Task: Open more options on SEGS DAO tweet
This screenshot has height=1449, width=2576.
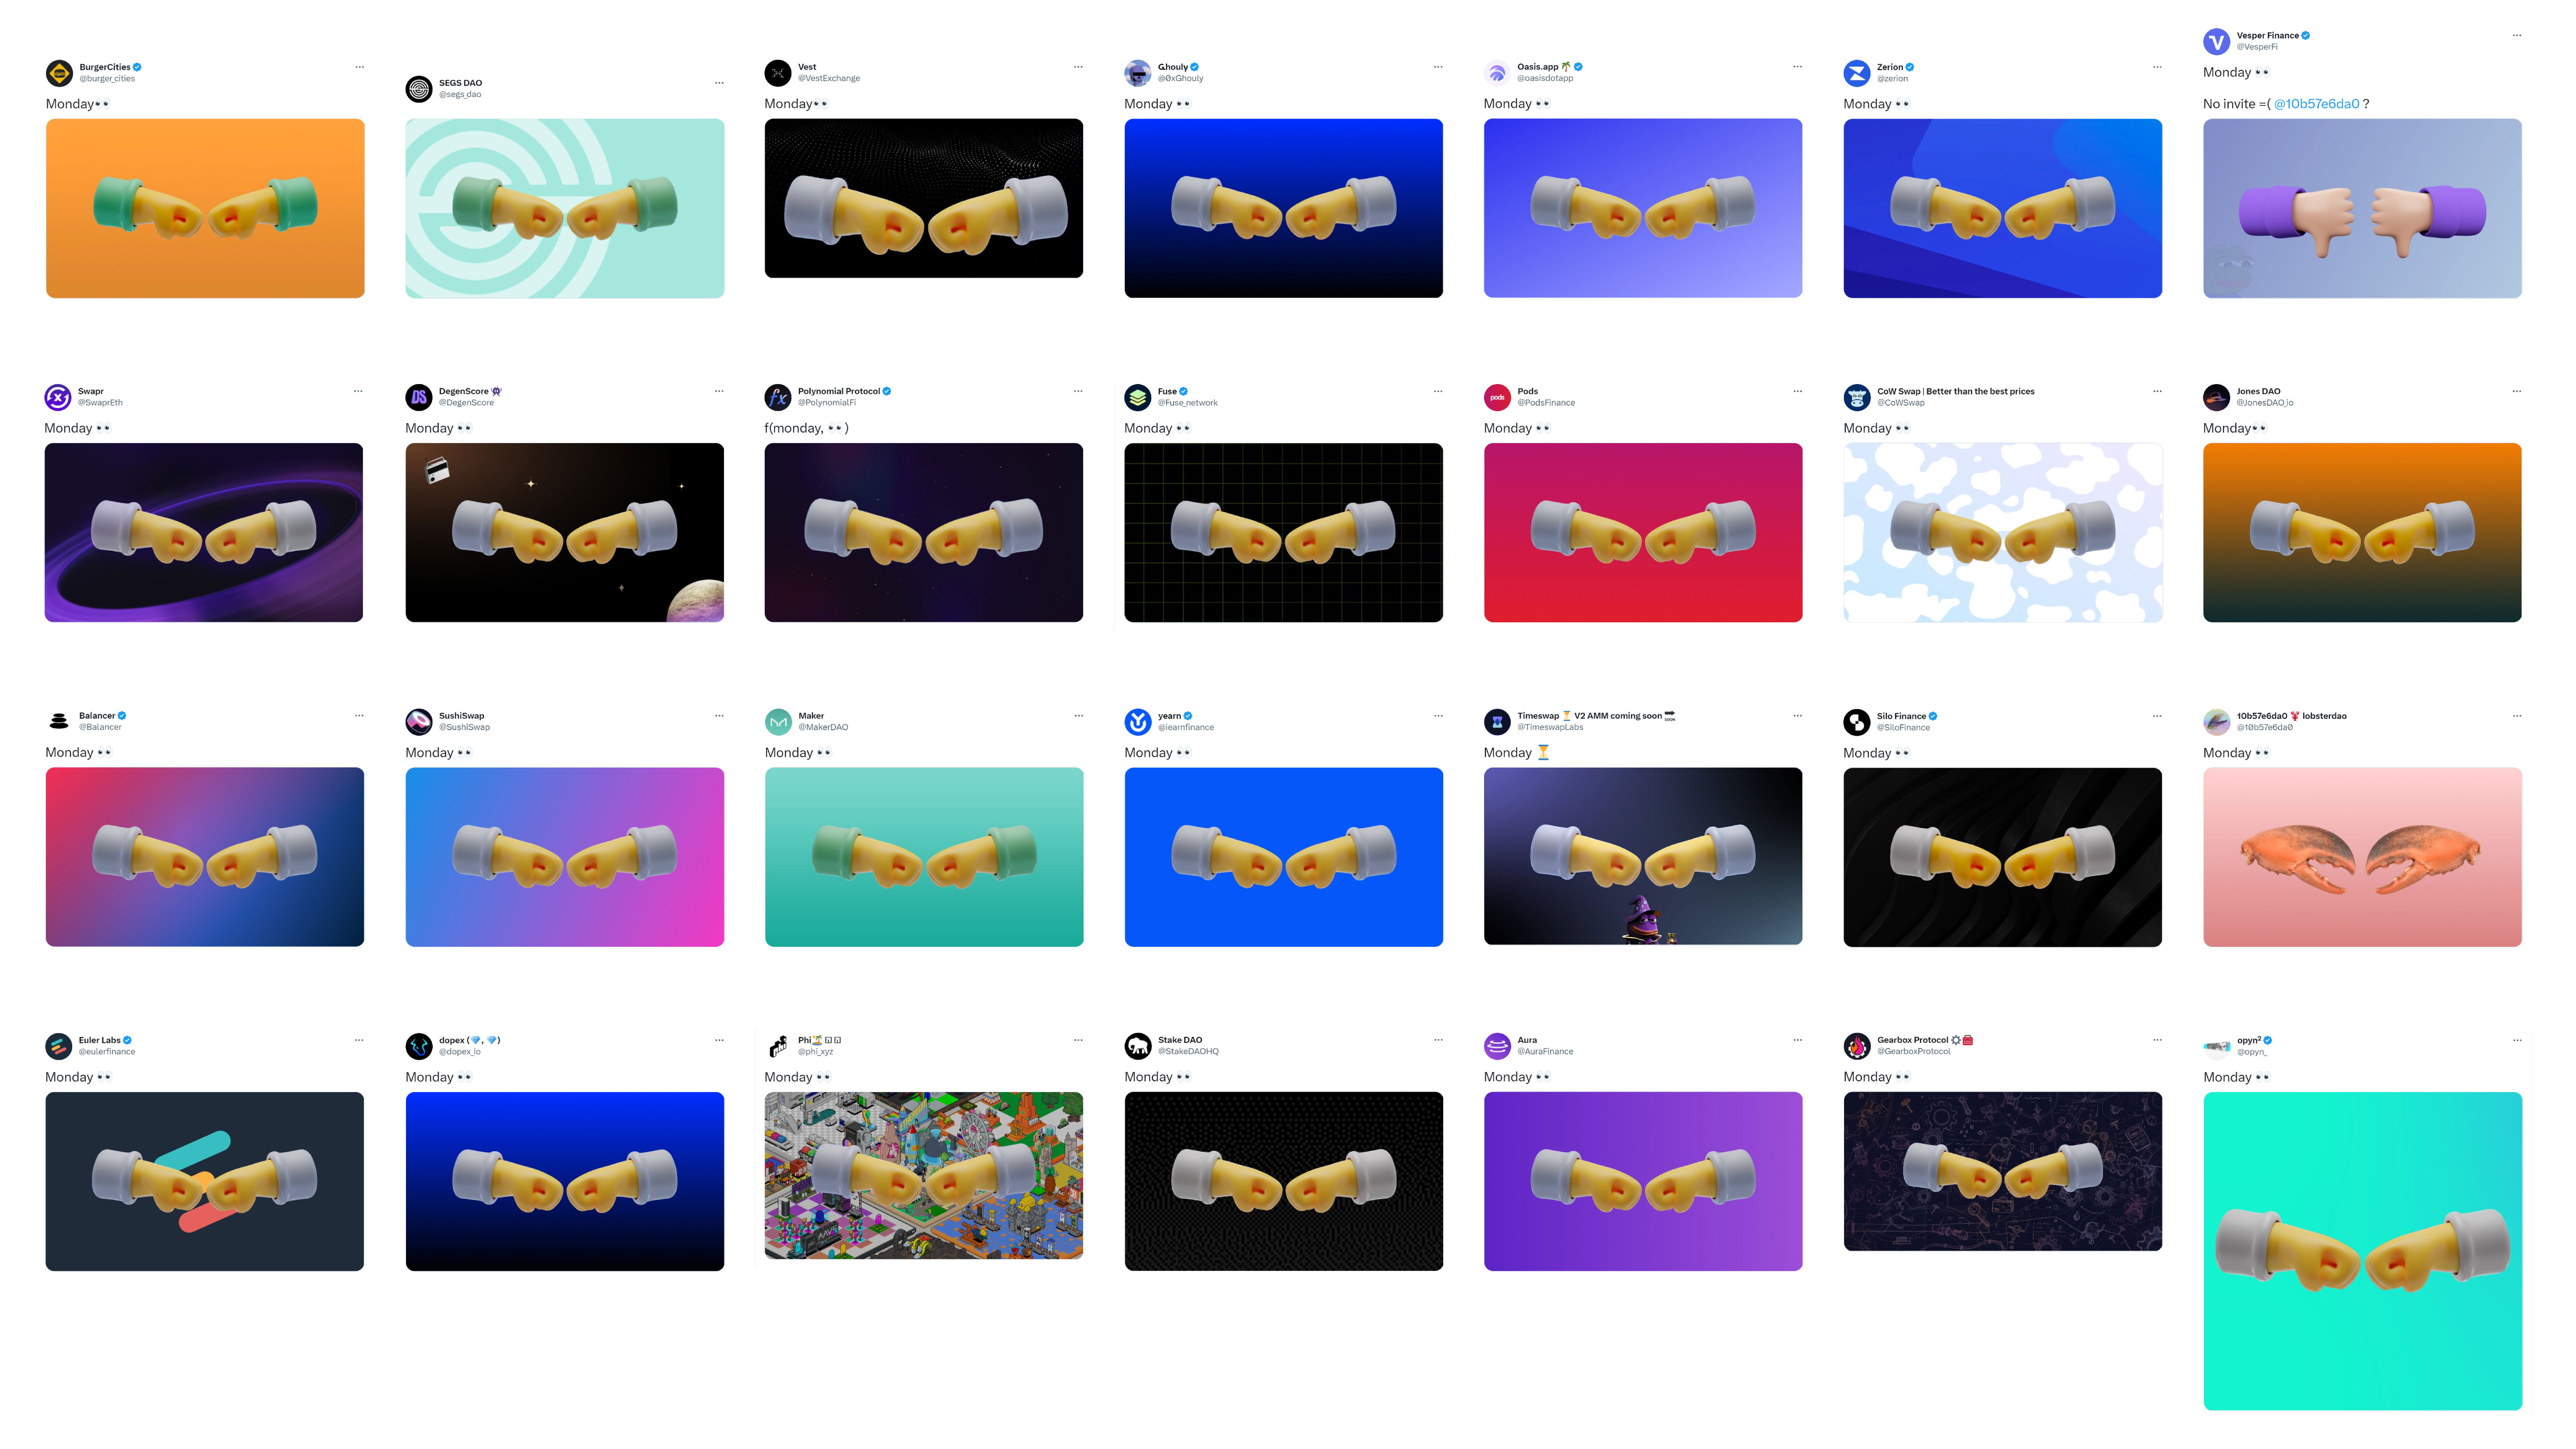Action: coord(719,83)
